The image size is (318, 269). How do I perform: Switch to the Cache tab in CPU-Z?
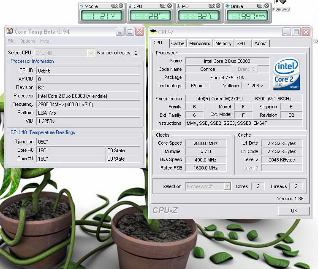pos(178,43)
